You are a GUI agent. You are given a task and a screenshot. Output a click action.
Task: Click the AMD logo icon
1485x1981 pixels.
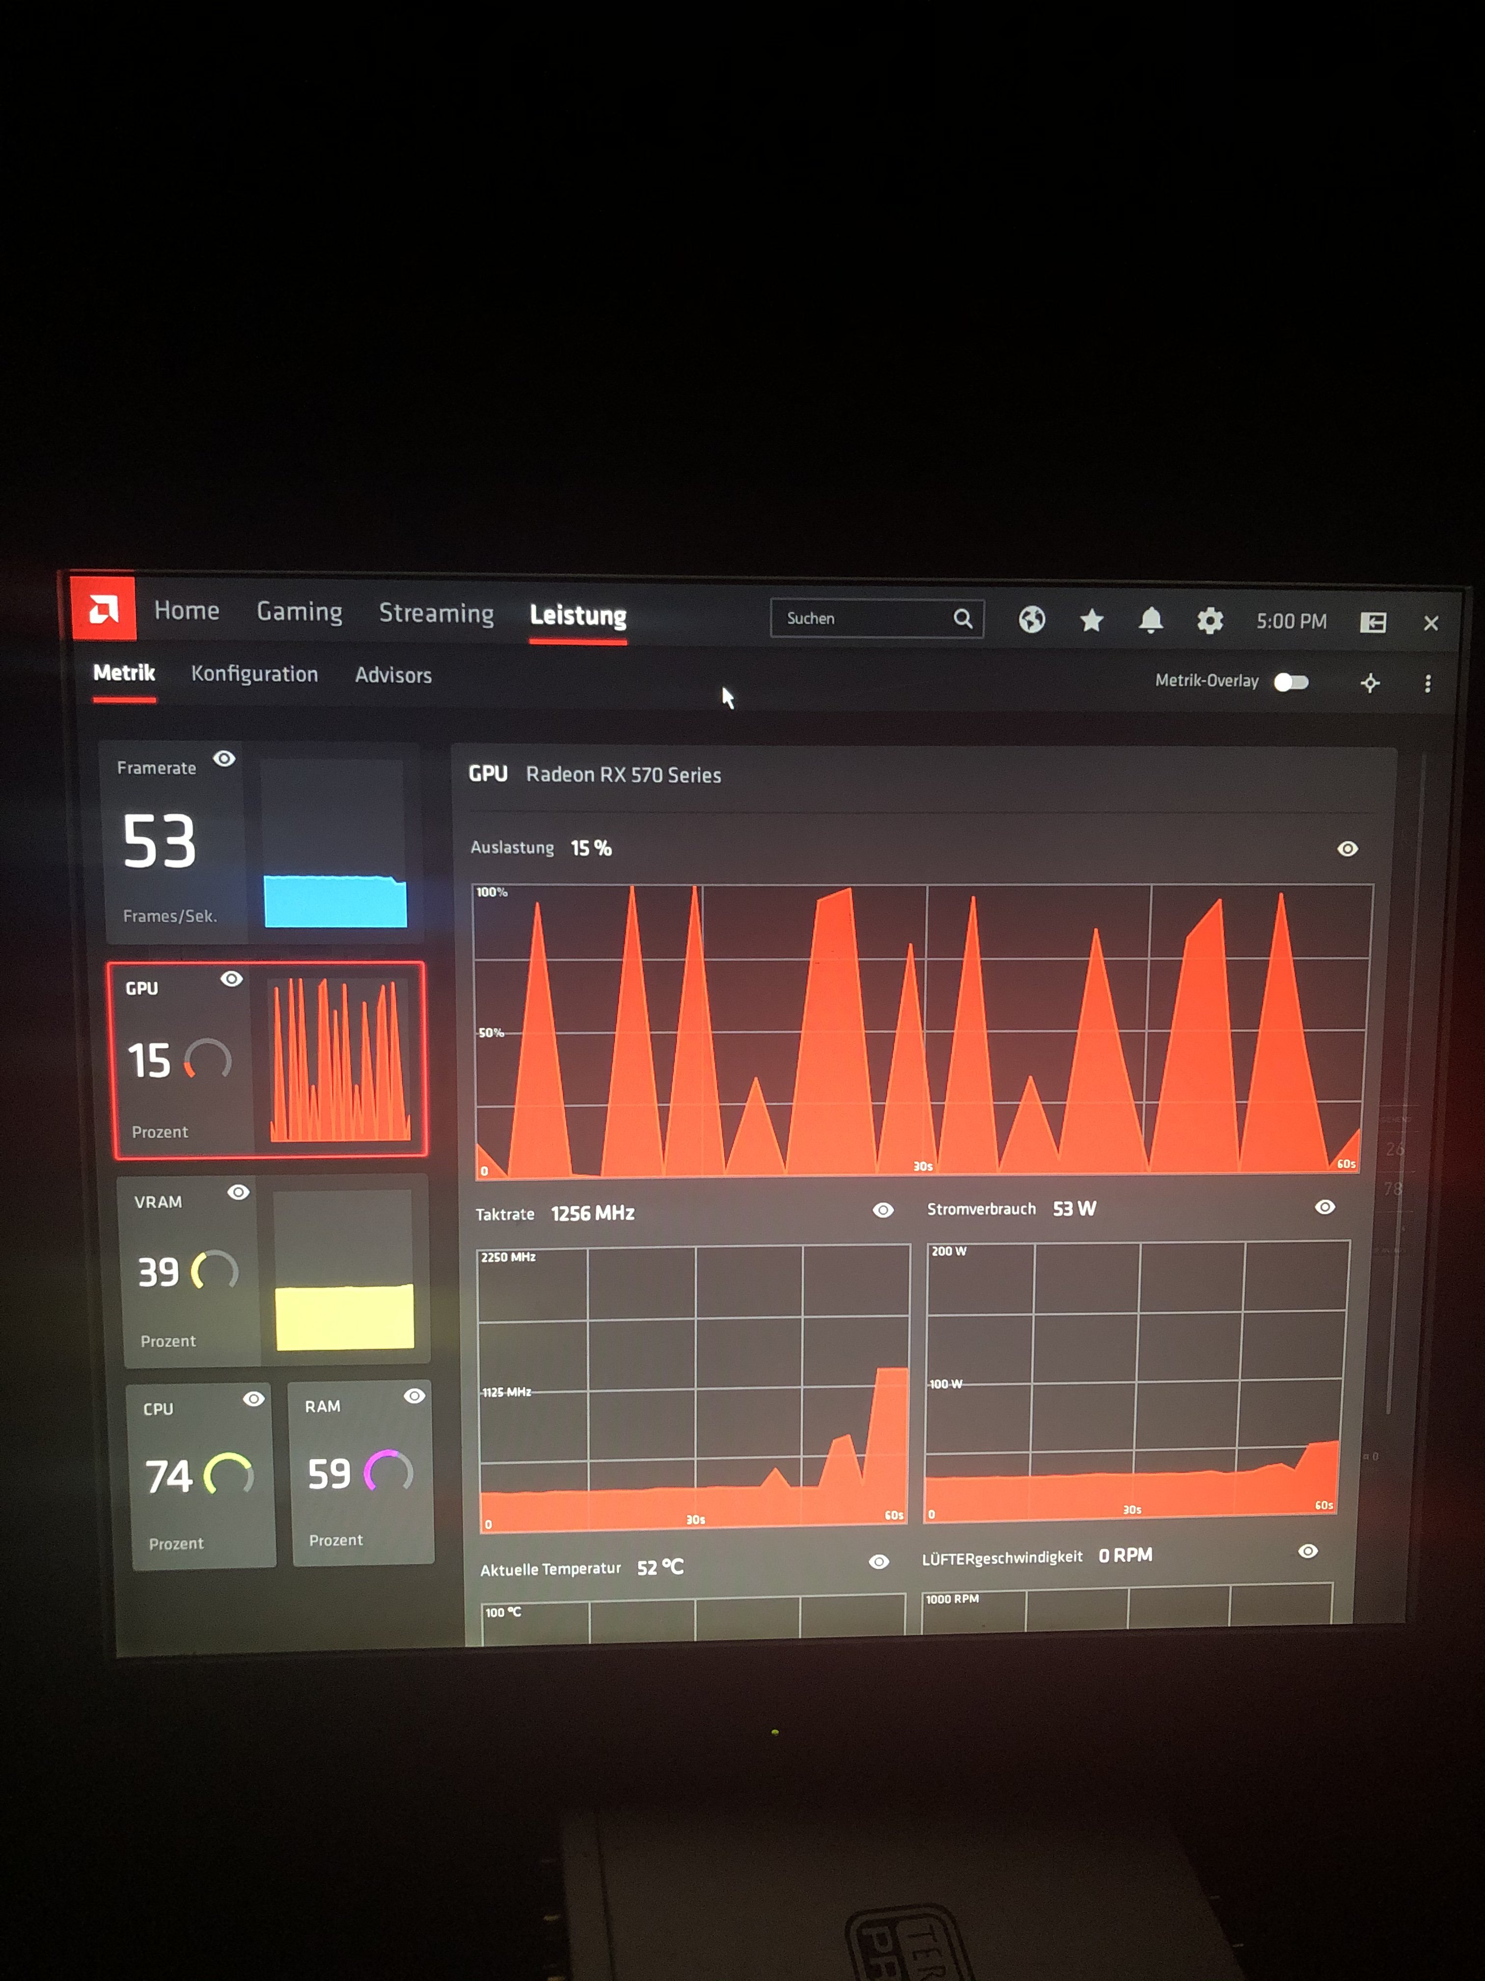click(104, 610)
